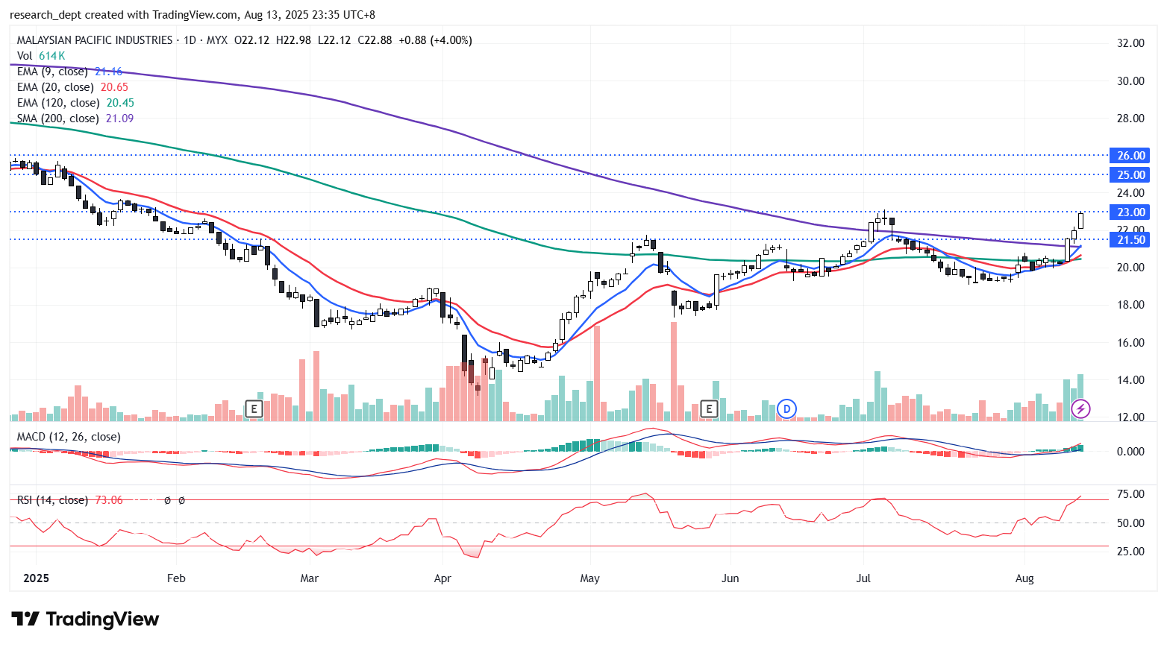Click the RSI value 73.06
Viewport: 1167px width, 647px height.
pos(109,500)
